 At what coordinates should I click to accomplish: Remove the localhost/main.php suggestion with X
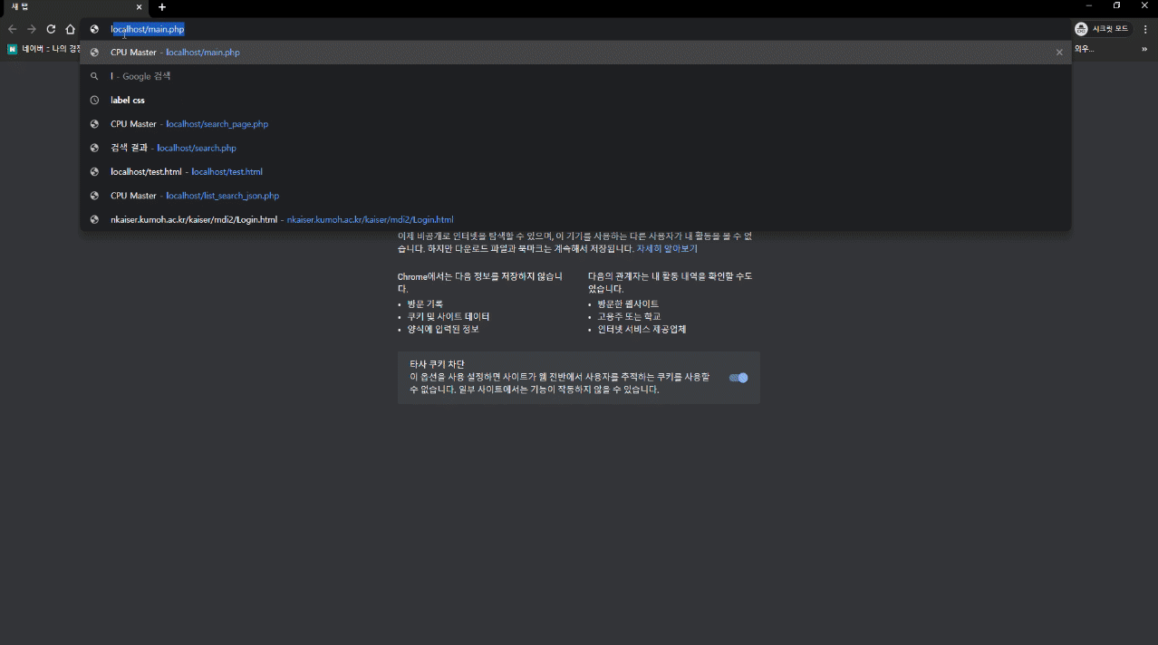coord(1059,53)
